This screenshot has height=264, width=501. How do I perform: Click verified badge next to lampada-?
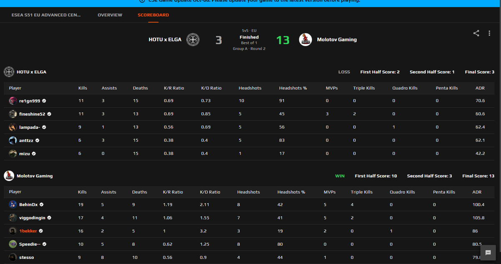[44, 127]
